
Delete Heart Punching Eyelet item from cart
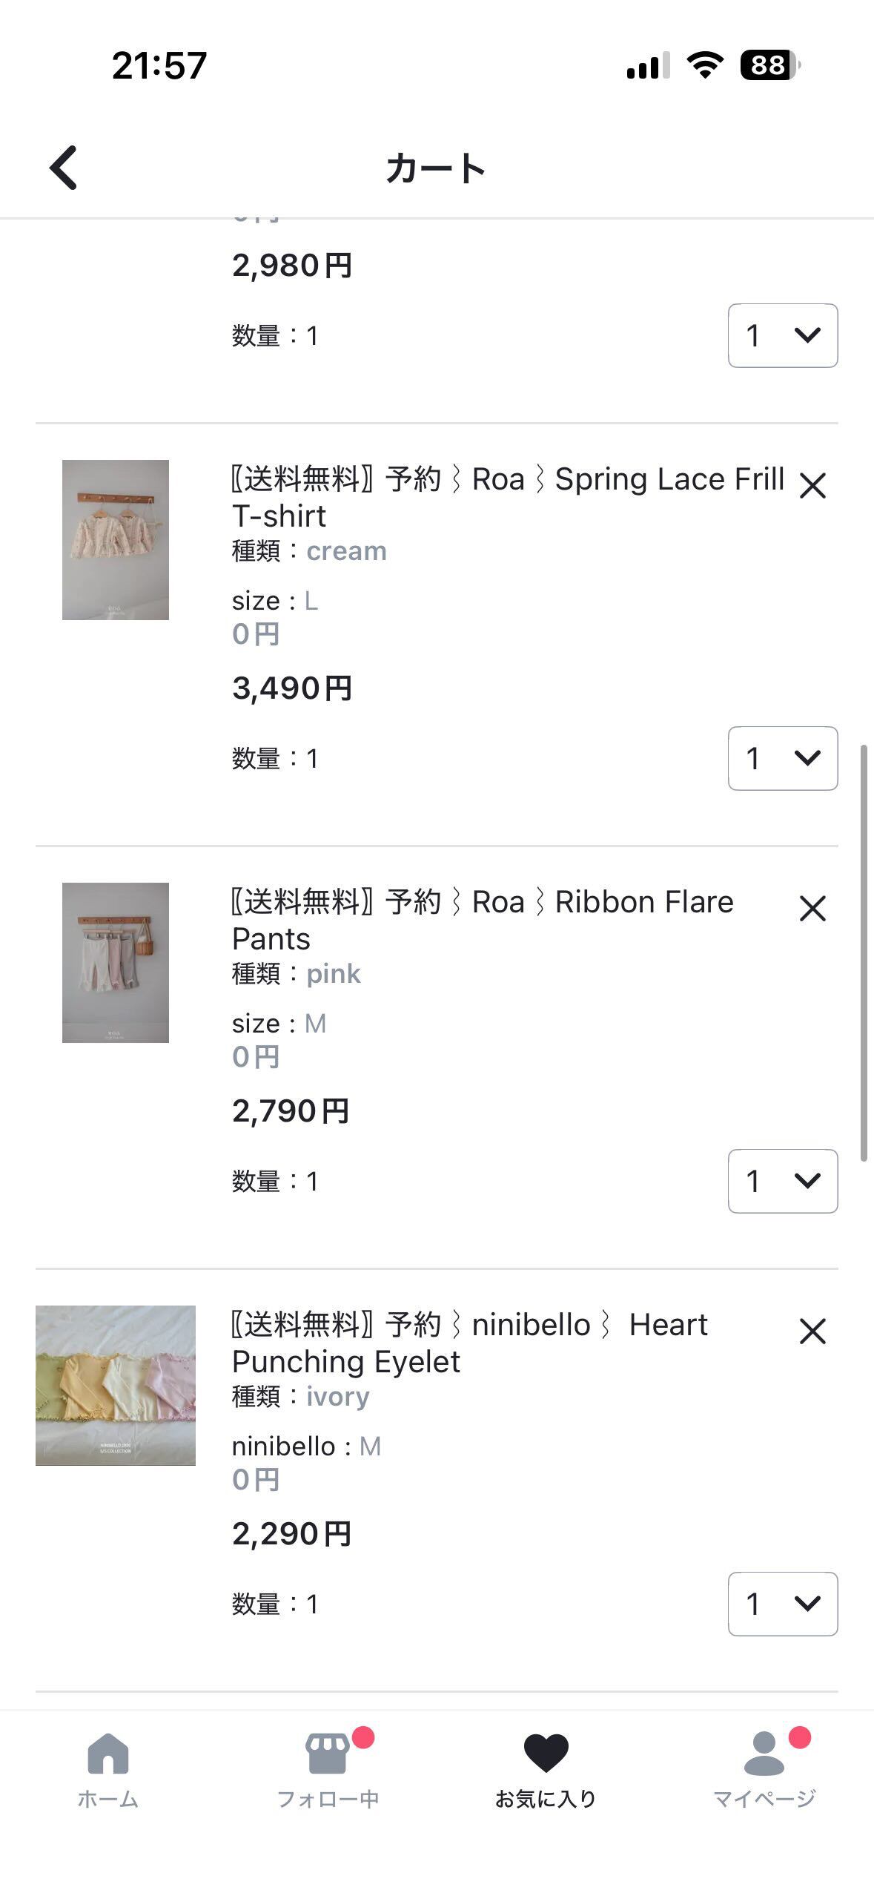(x=812, y=1332)
